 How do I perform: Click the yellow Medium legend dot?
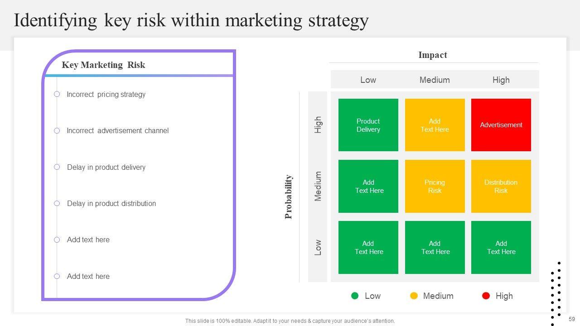(414, 296)
